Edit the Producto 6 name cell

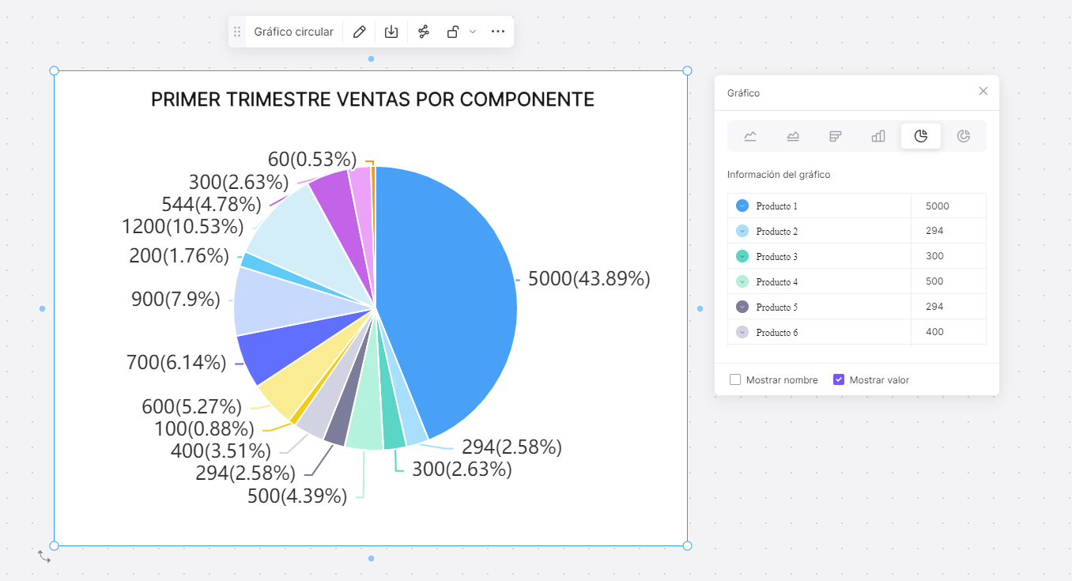[819, 332]
